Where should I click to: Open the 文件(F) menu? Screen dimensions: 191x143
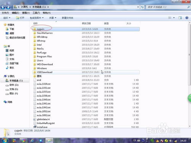tap(5, 13)
